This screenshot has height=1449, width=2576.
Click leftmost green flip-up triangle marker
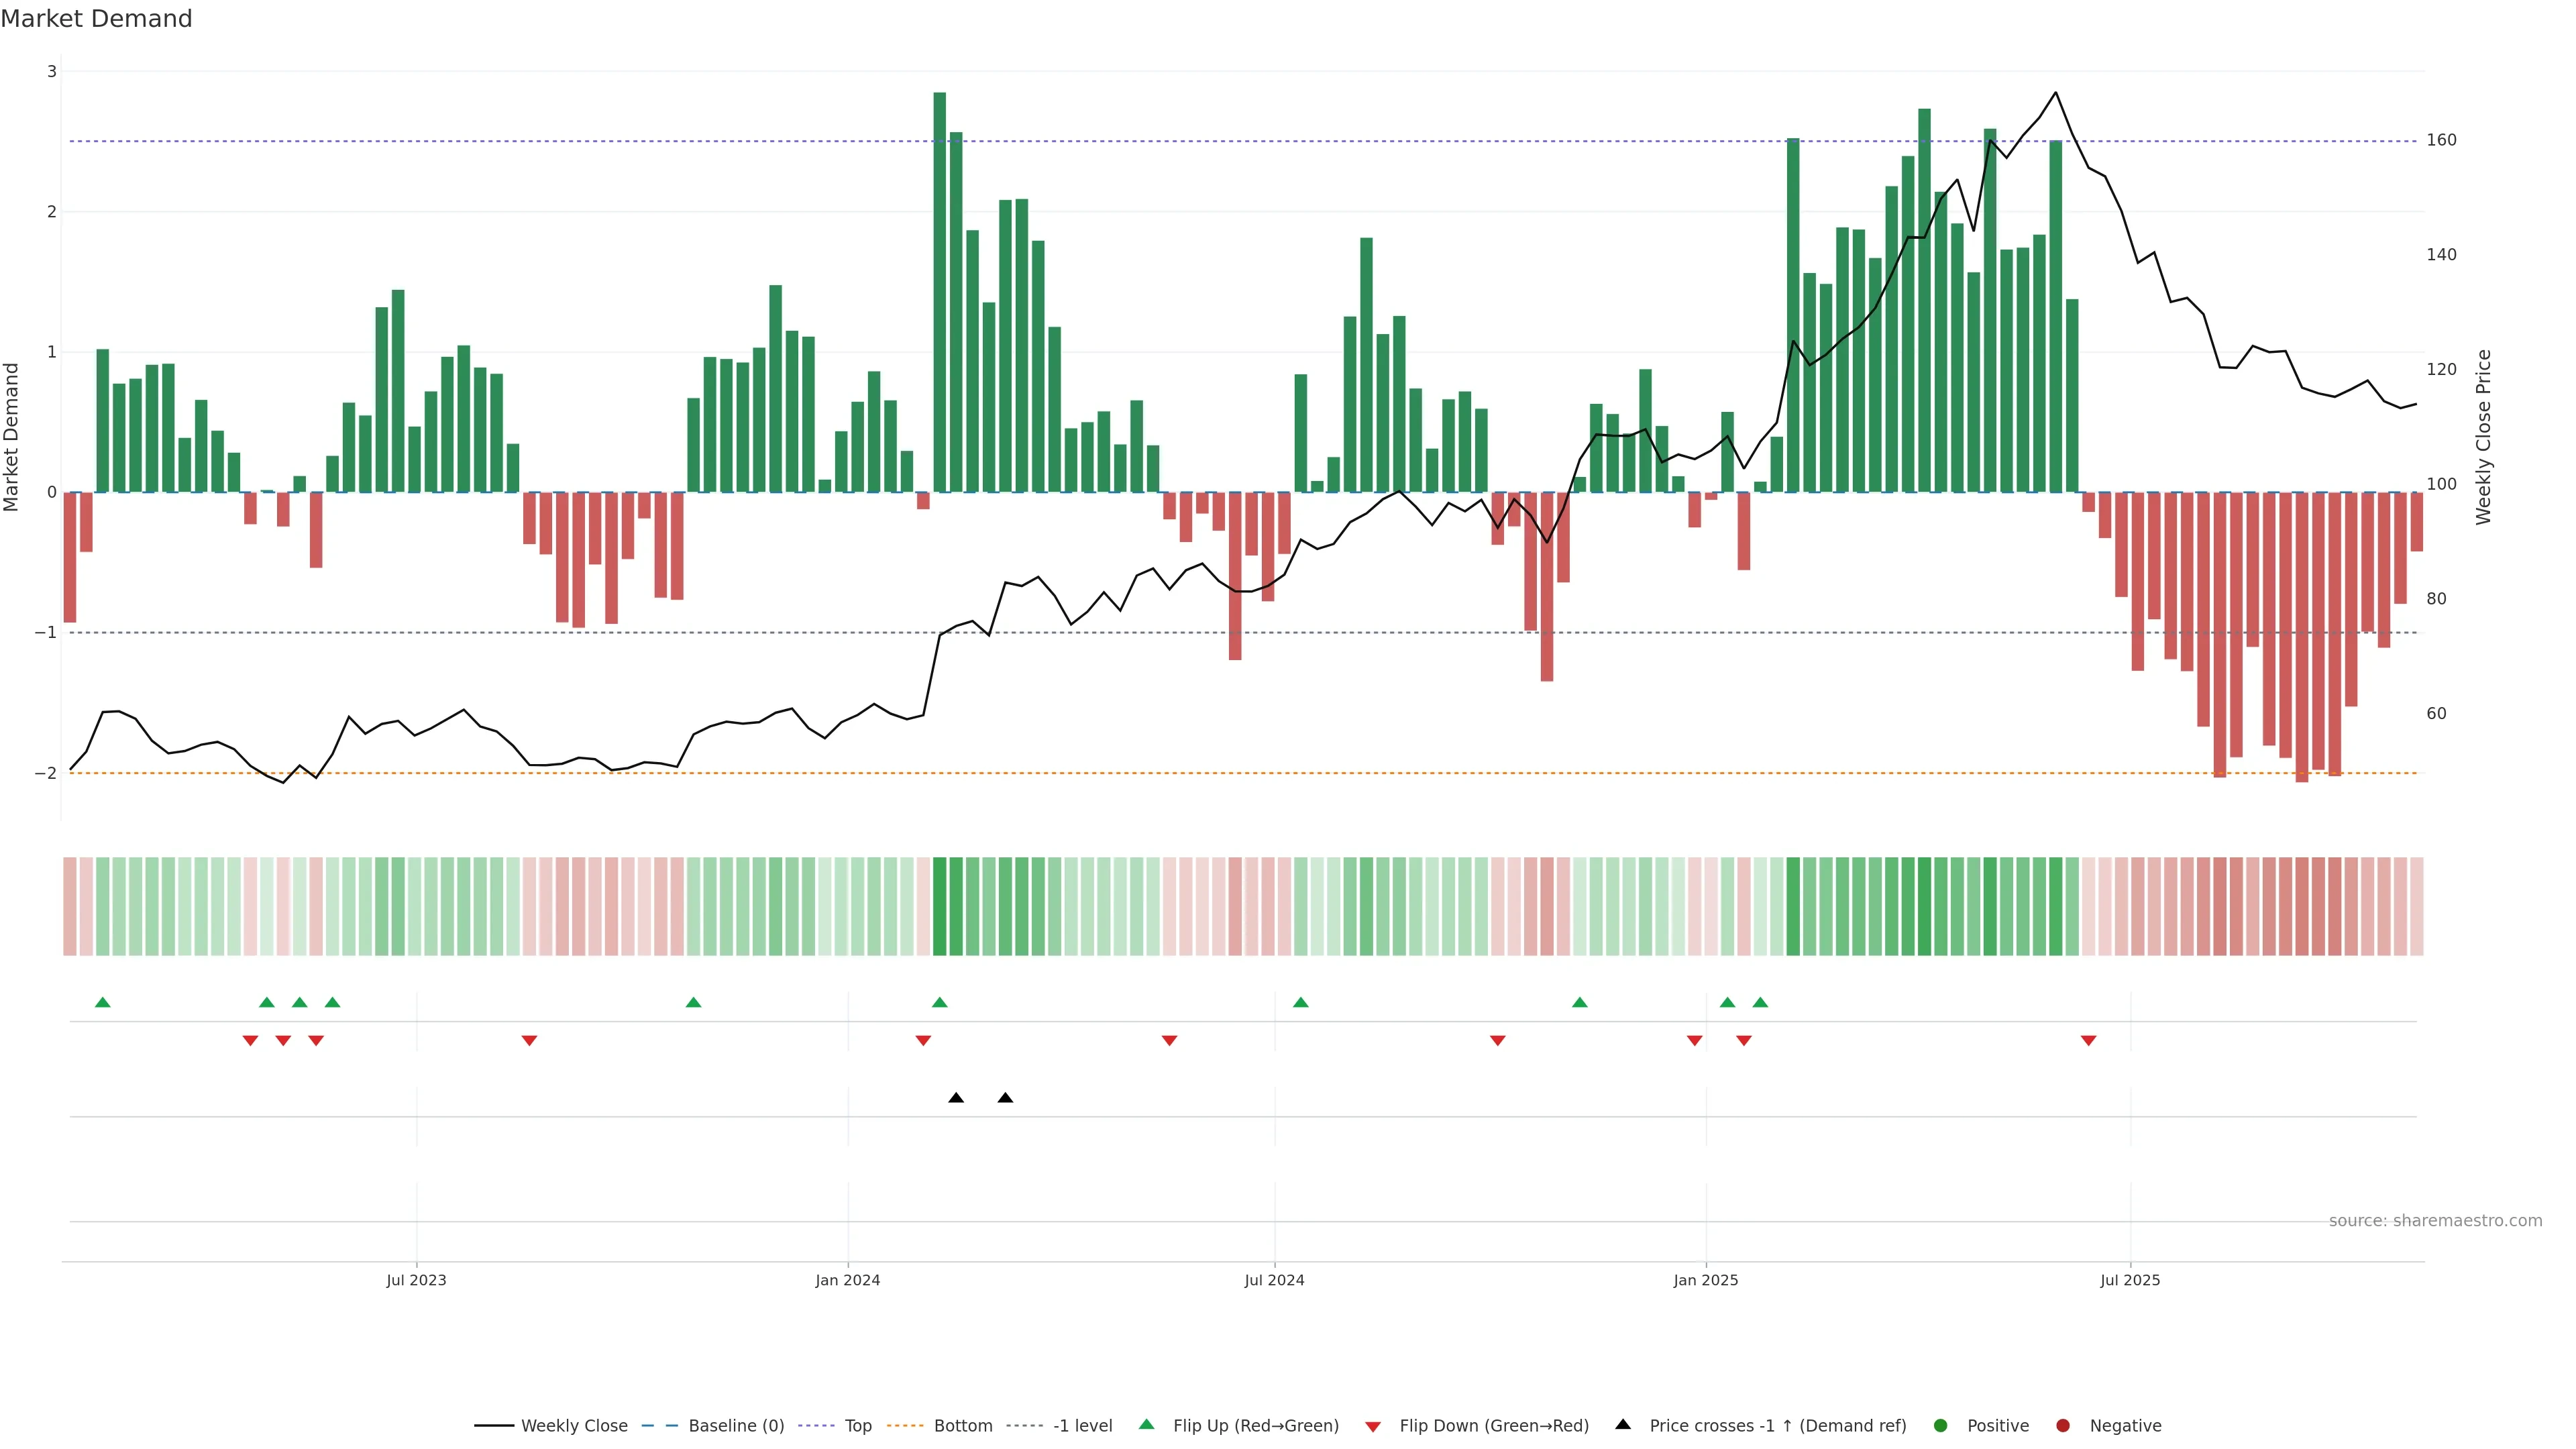point(102,1002)
